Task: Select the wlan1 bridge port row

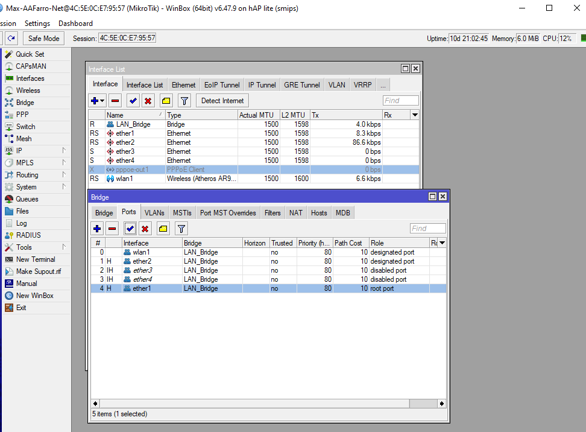Action: coord(268,252)
